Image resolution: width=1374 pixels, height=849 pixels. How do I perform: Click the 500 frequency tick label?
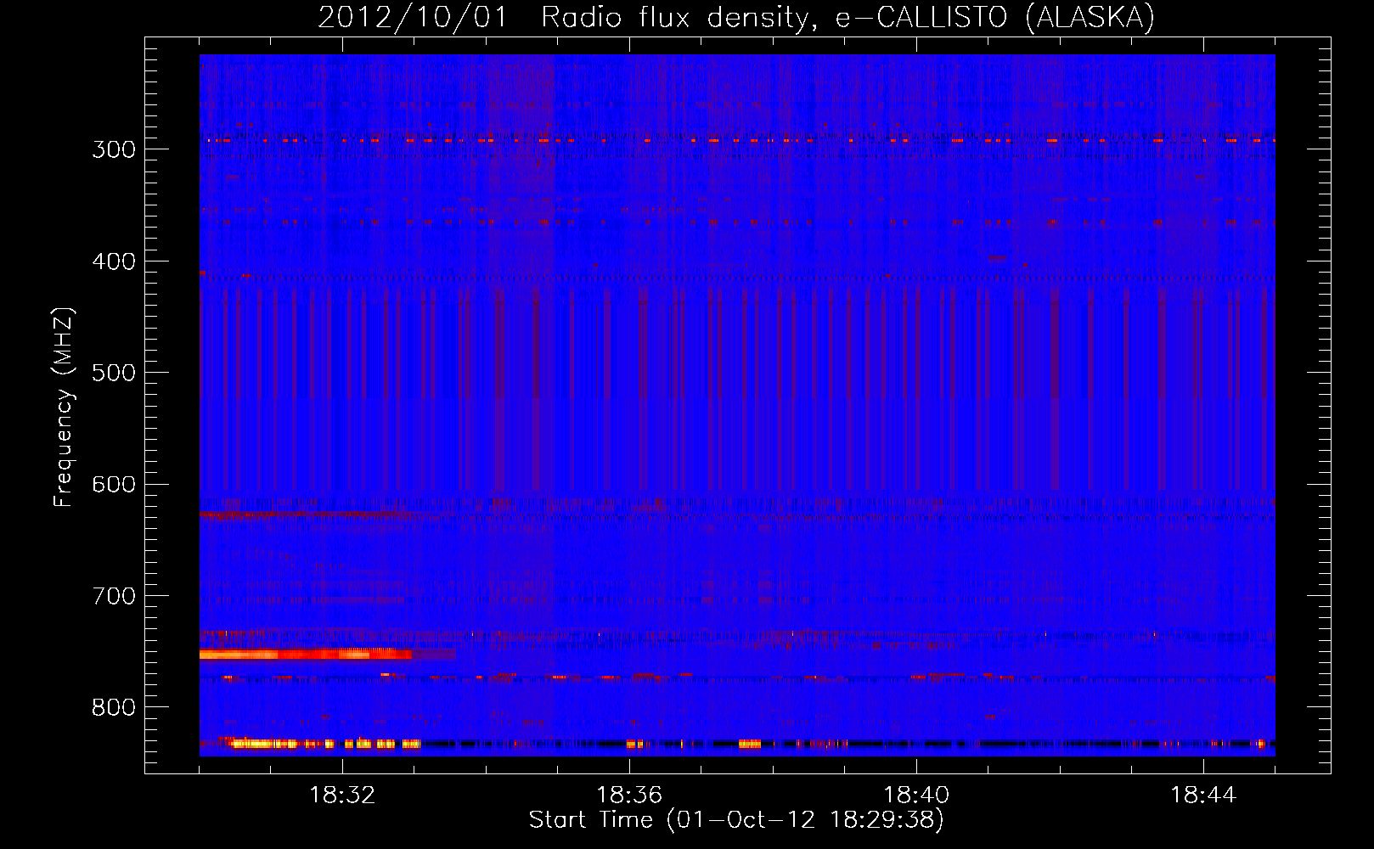click(114, 373)
